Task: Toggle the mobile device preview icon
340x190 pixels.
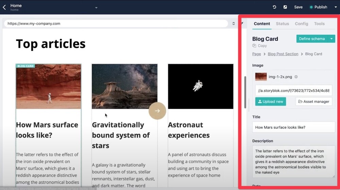Action: point(233,24)
